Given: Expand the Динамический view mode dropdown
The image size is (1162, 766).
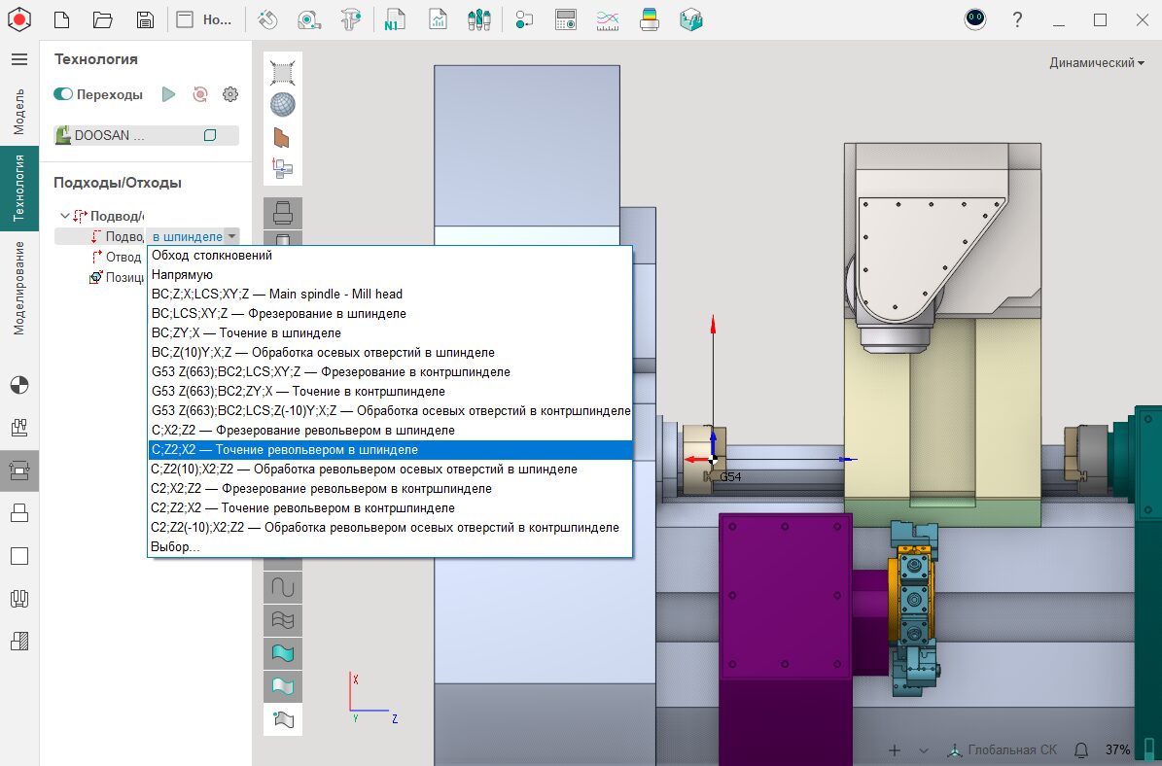Looking at the screenshot, I should click(1096, 63).
